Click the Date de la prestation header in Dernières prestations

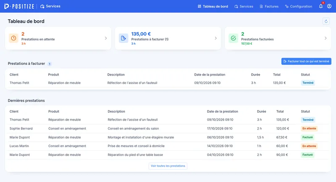click(223, 111)
